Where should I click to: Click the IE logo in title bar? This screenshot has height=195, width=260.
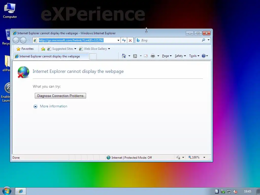[14, 33]
